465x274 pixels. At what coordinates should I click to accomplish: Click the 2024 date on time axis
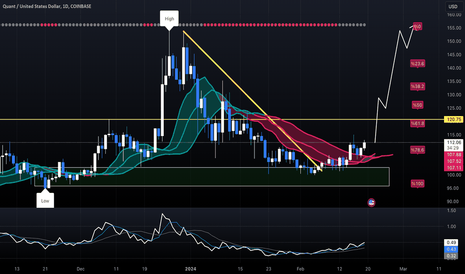point(191,268)
